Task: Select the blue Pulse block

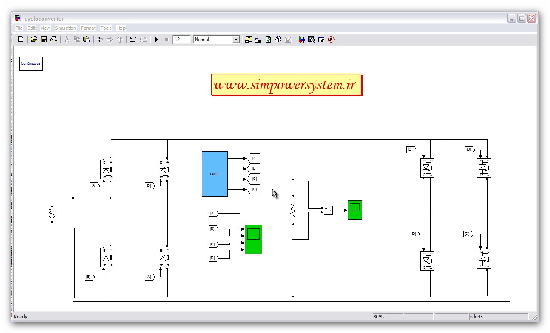Action: tap(215, 174)
